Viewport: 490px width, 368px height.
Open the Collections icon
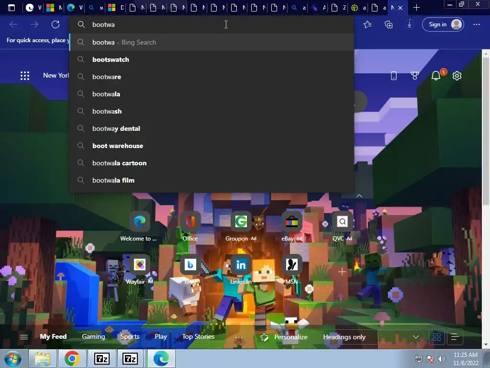(x=389, y=24)
